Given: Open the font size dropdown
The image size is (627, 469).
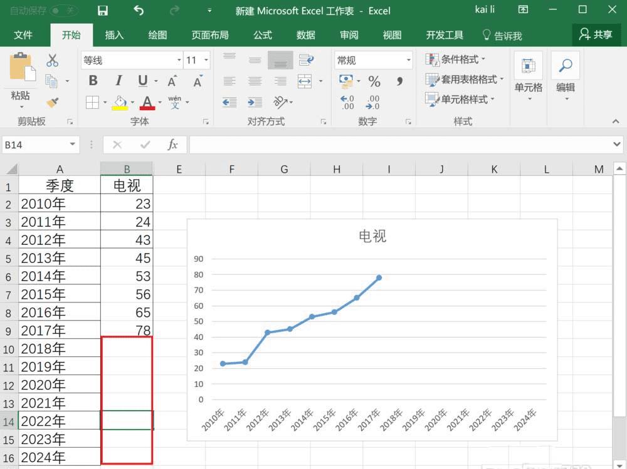Looking at the screenshot, I should point(206,60).
